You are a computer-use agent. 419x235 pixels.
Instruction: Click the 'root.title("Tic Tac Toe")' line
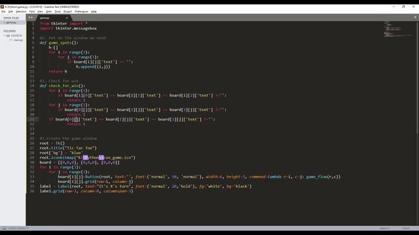pos(68,148)
